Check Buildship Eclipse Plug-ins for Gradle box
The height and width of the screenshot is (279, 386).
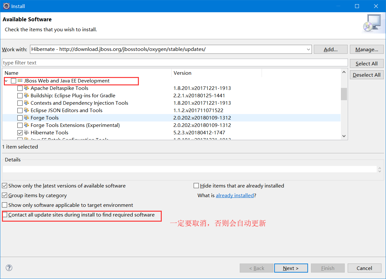pyautogui.click(x=20, y=96)
